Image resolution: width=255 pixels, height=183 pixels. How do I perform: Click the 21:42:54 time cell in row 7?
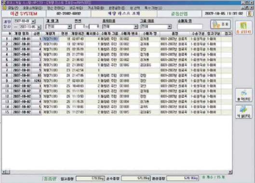[x=78, y=70]
